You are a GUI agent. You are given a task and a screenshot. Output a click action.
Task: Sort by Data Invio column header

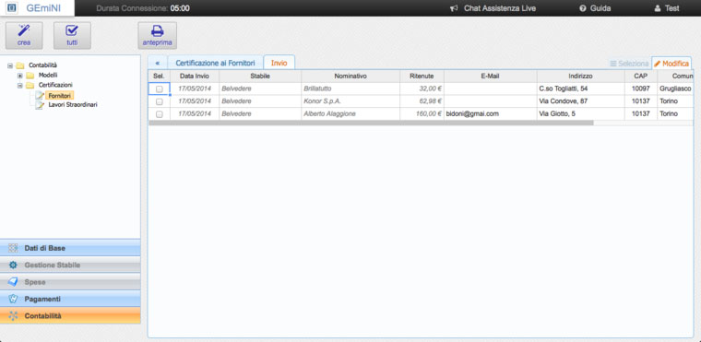195,76
